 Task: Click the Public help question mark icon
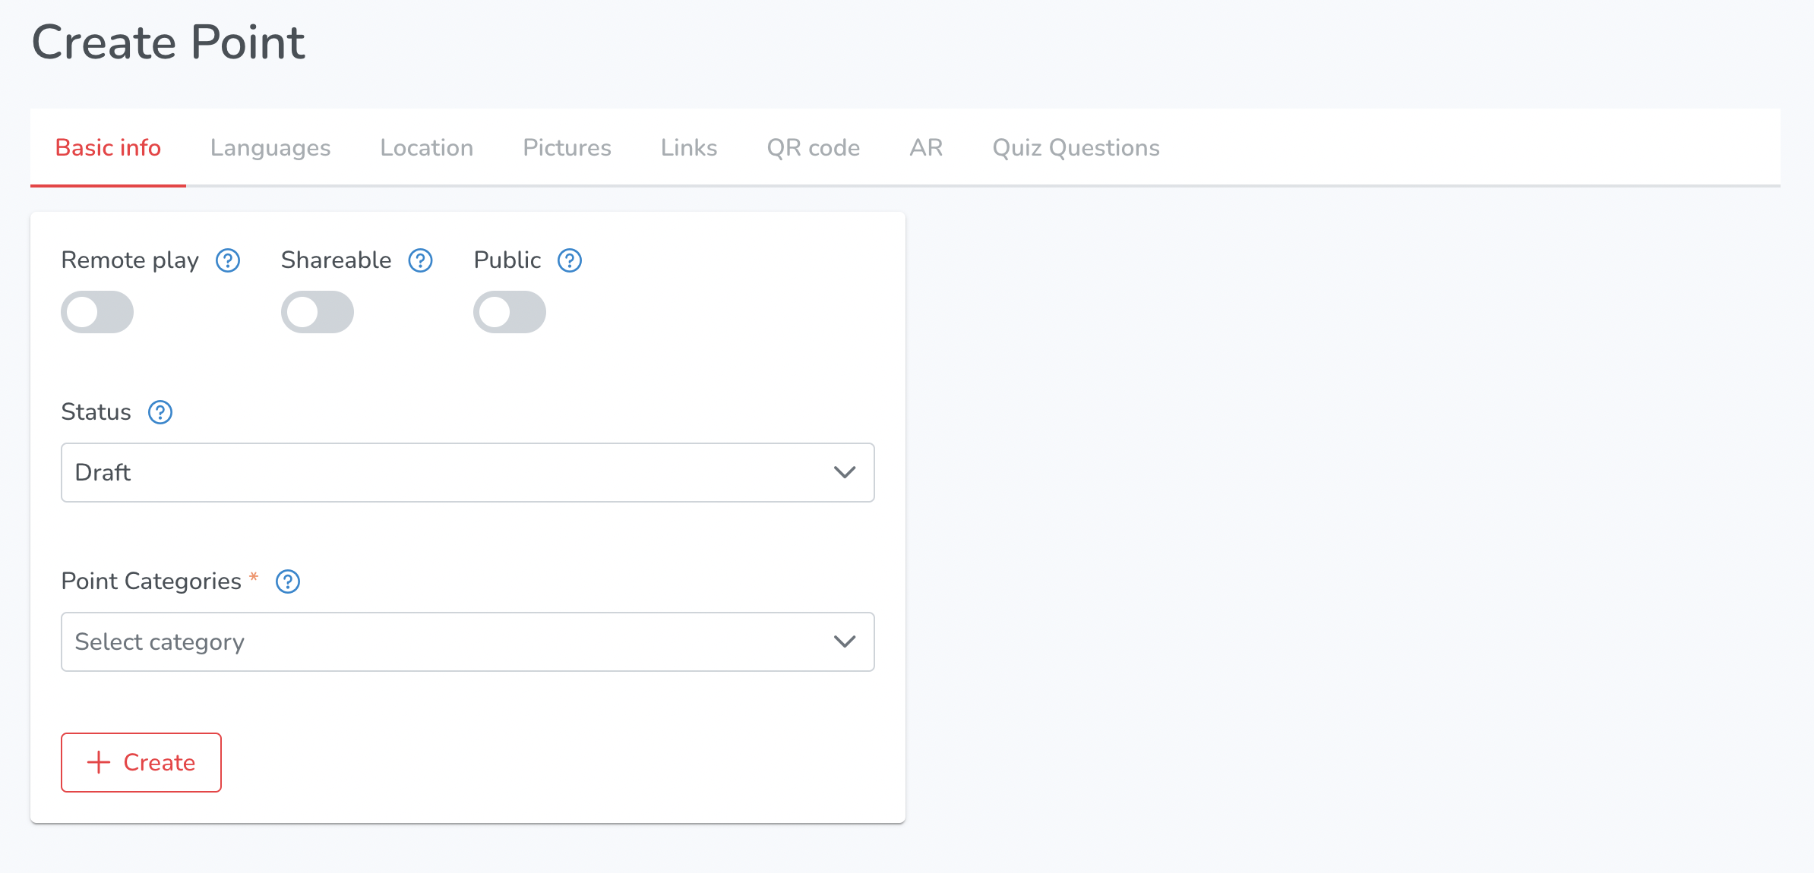pyautogui.click(x=570, y=260)
